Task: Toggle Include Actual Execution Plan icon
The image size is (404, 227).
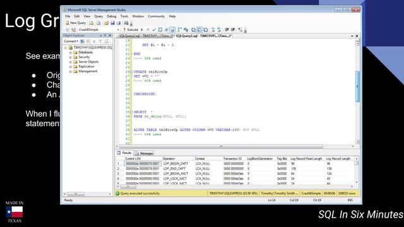Action: [x=179, y=30]
